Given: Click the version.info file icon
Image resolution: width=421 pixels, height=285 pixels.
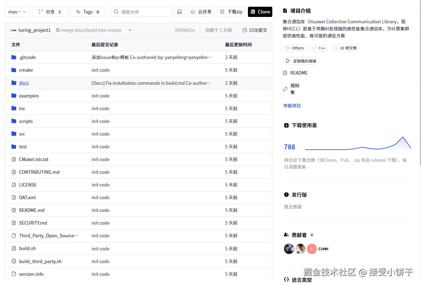Looking at the screenshot, I should (x=14, y=274).
